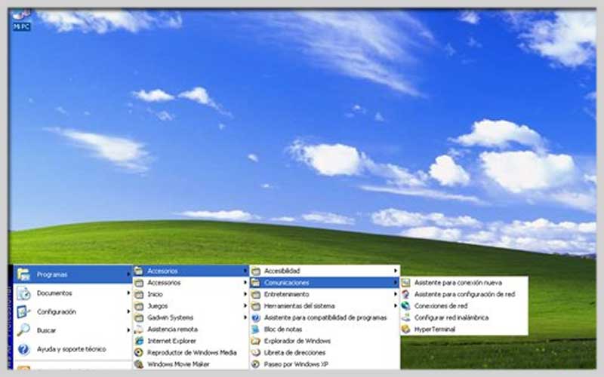The image size is (604, 377).
Task: Expand the Entretenimiento submenu arrow
Action: pyautogui.click(x=395, y=294)
